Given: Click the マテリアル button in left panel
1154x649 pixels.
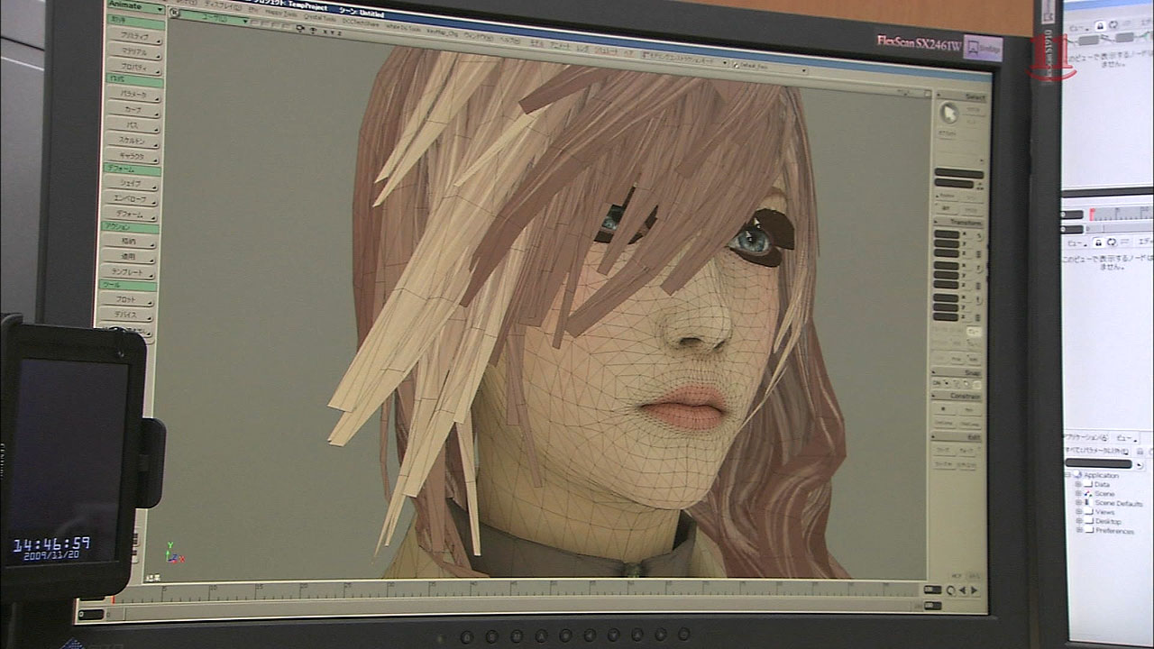Looking at the screenshot, I should coord(135,52).
